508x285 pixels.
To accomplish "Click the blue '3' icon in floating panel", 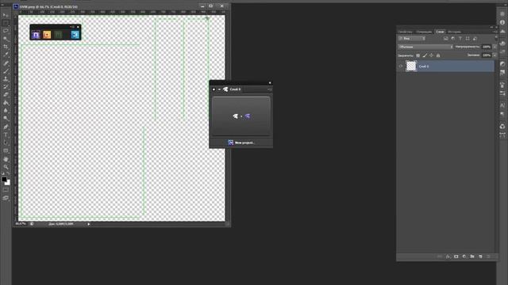I will 75,35.
